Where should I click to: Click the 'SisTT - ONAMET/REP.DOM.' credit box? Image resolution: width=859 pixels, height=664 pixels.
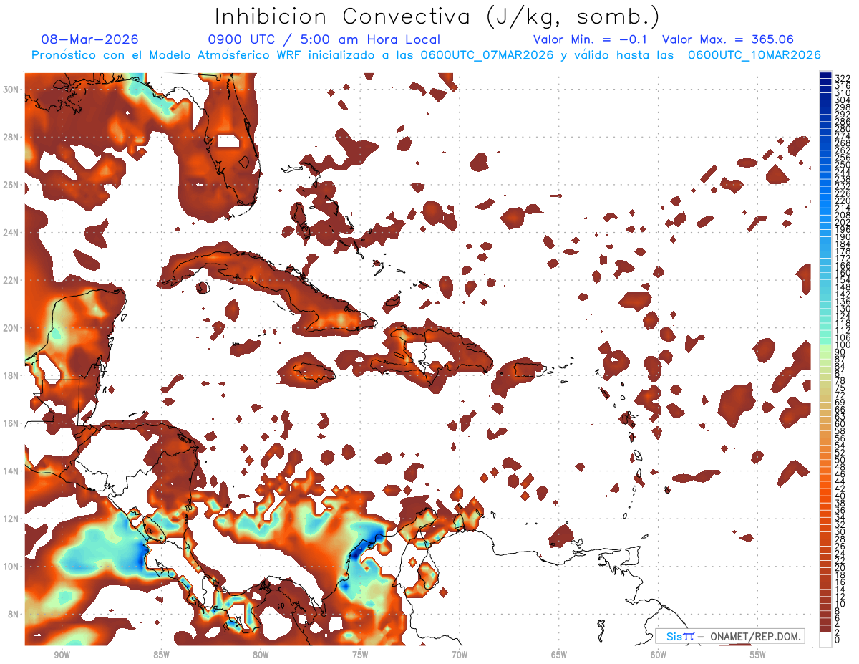pyautogui.click(x=729, y=636)
